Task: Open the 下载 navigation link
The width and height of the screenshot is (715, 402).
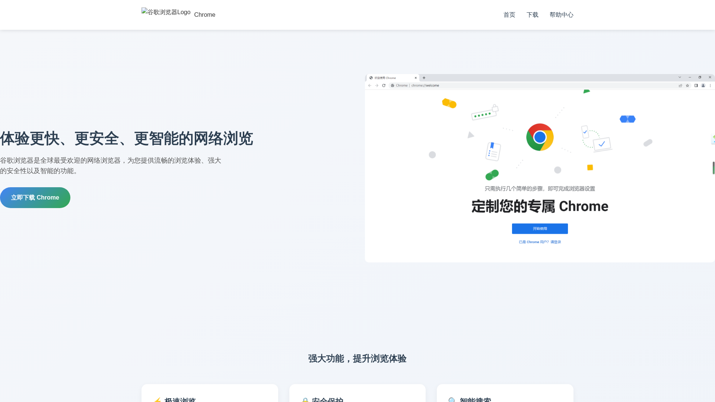Action: [532, 15]
